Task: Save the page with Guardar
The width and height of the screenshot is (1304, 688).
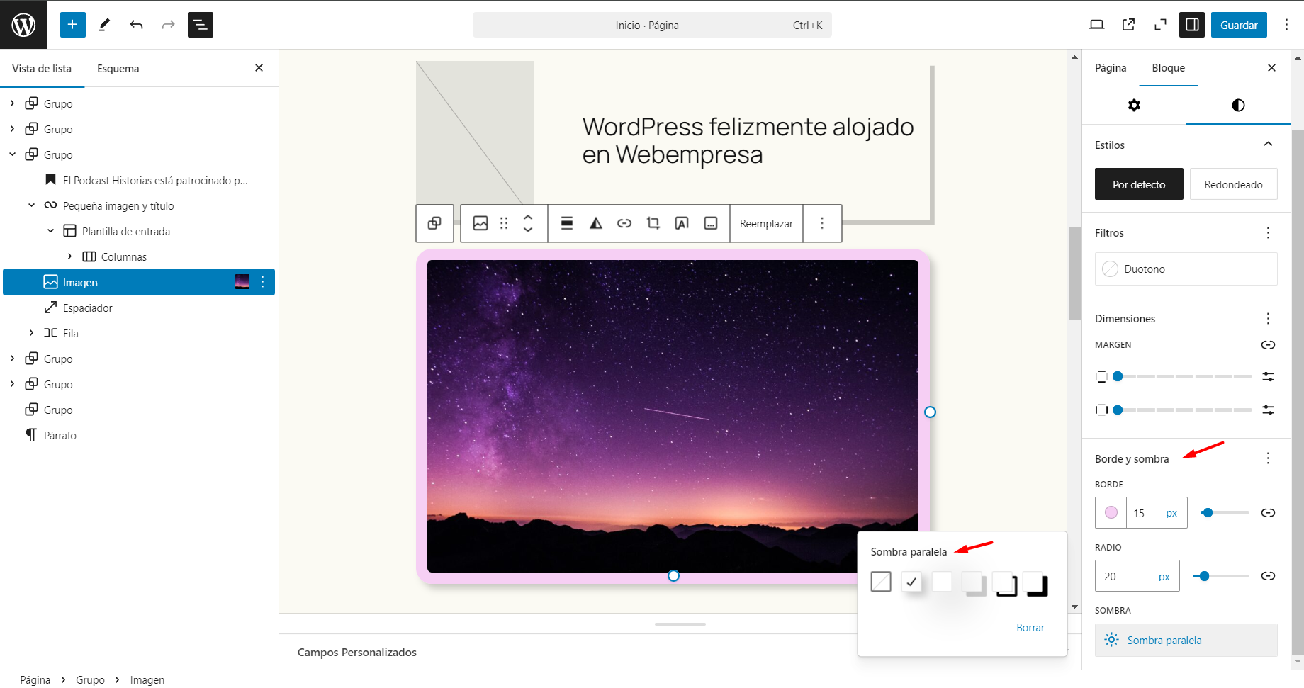Action: coord(1239,25)
